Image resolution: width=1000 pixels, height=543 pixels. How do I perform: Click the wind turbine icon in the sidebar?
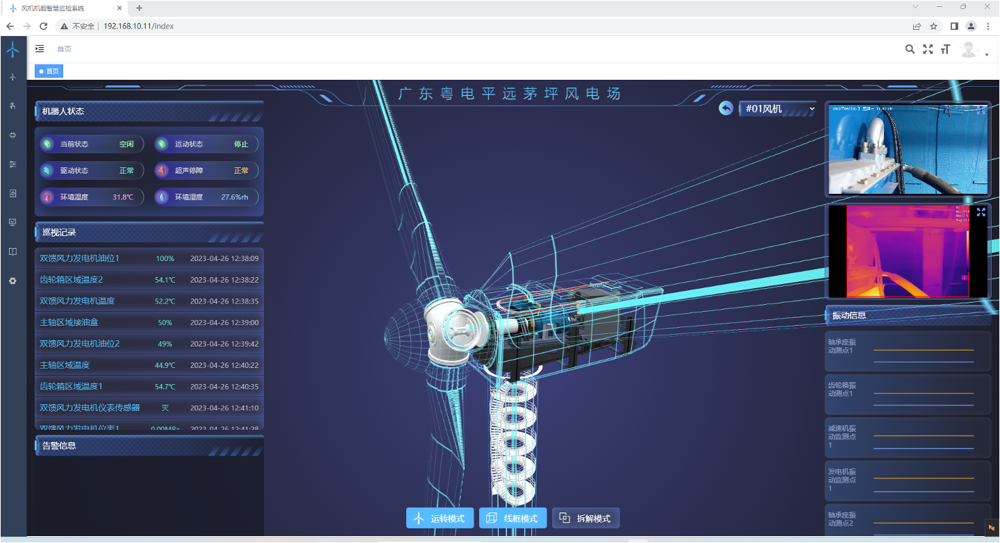[12, 77]
